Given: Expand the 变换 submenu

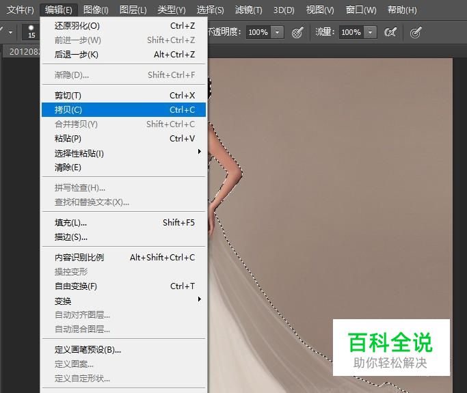Looking at the screenshot, I should (x=124, y=301).
